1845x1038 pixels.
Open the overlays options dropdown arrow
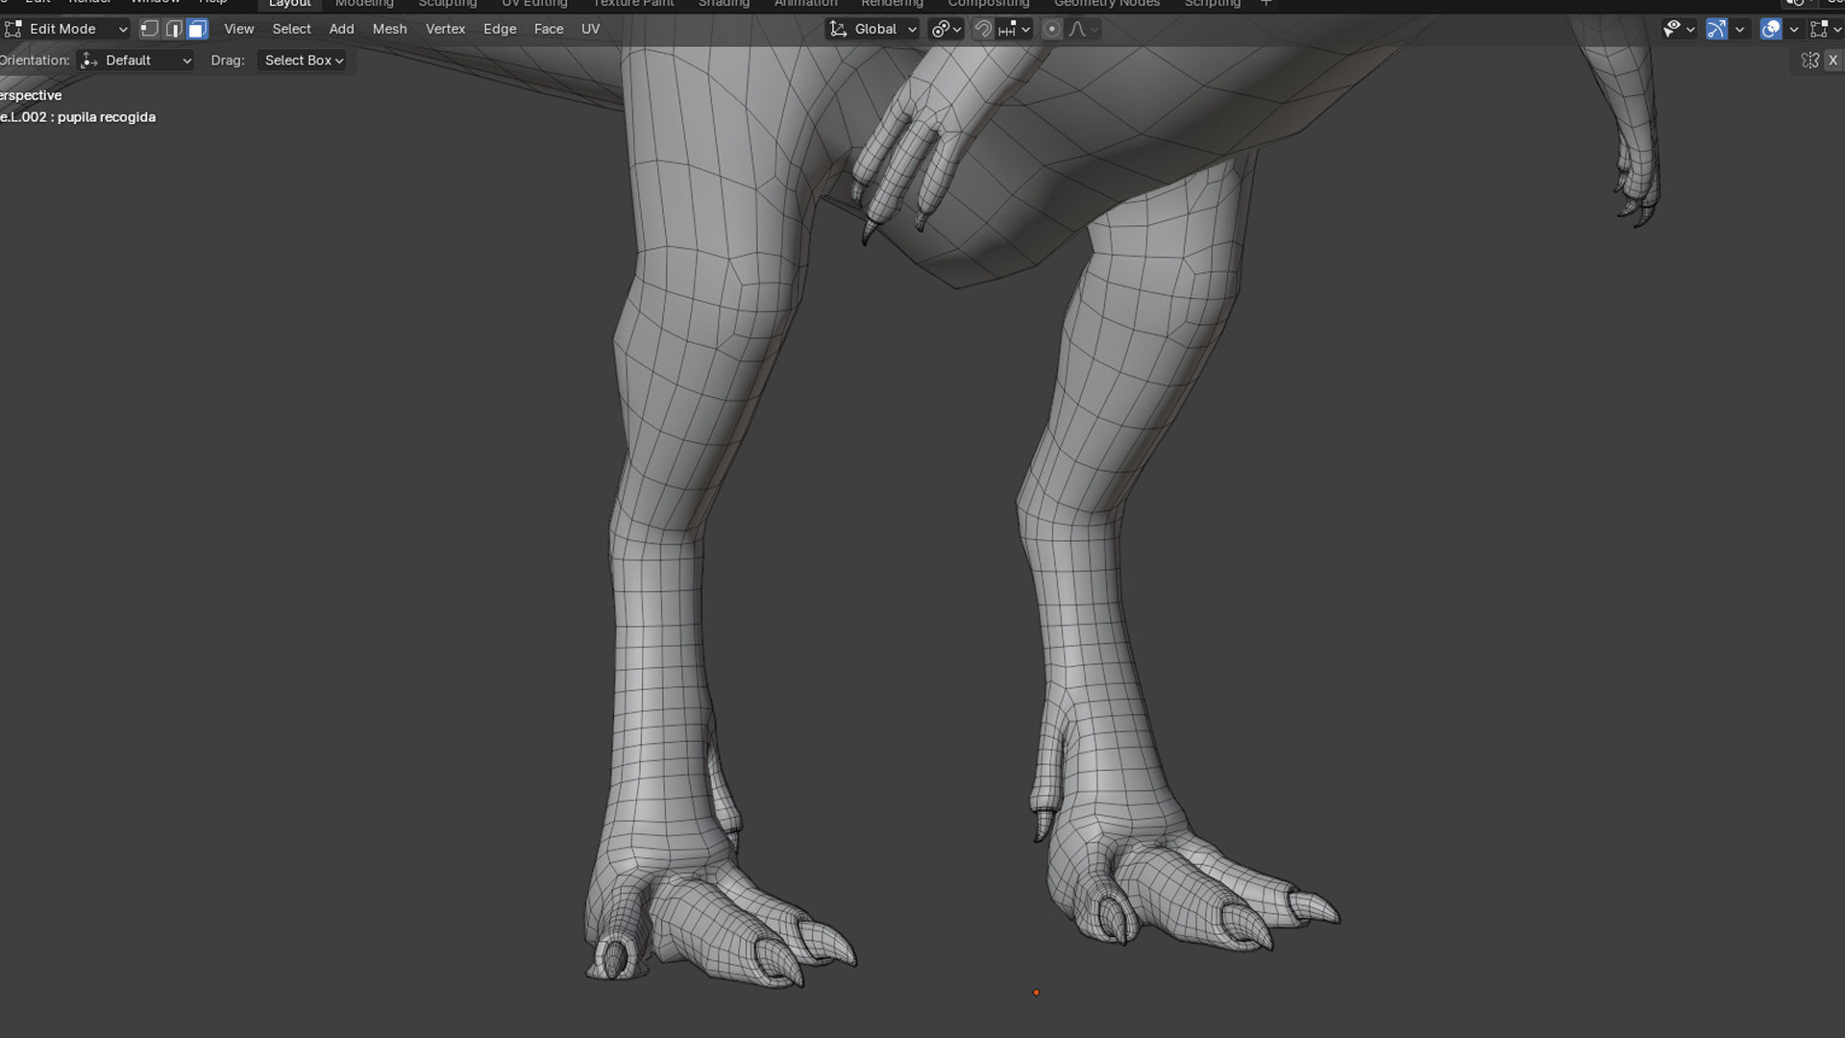point(1793,29)
